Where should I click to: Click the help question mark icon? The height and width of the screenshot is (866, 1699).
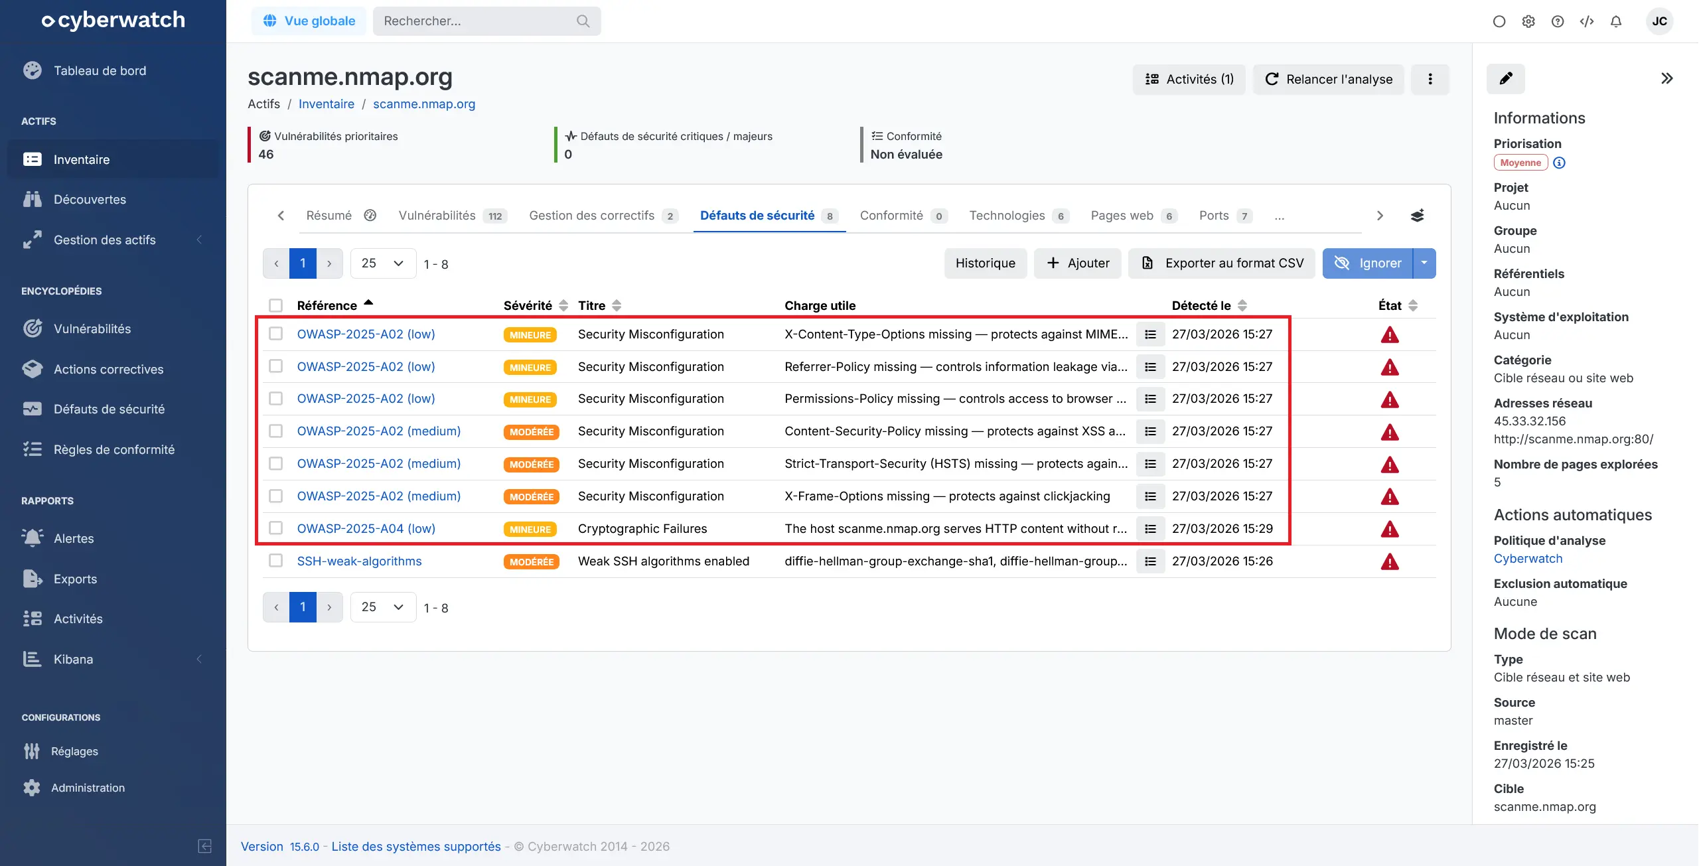click(x=1558, y=21)
